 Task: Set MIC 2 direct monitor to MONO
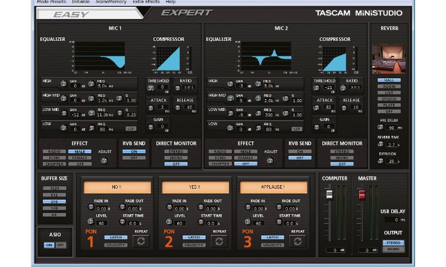pos(342,158)
